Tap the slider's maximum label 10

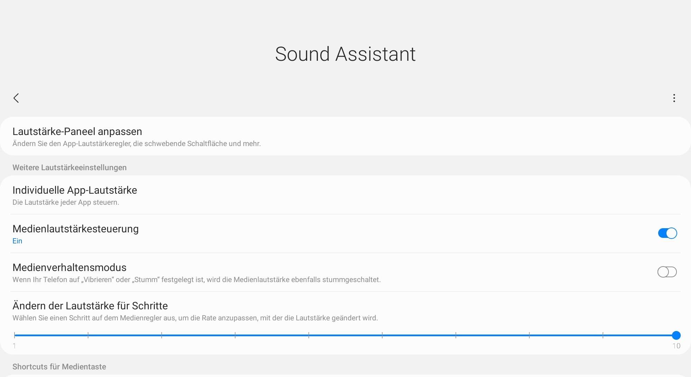click(x=676, y=346)
